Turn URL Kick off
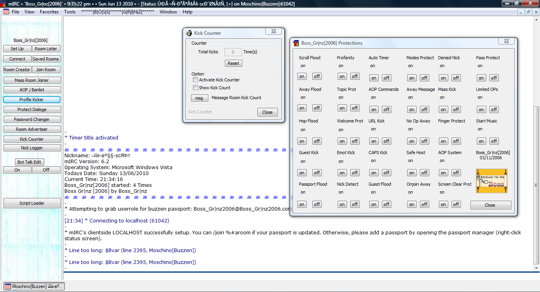 tap(387, 141)
